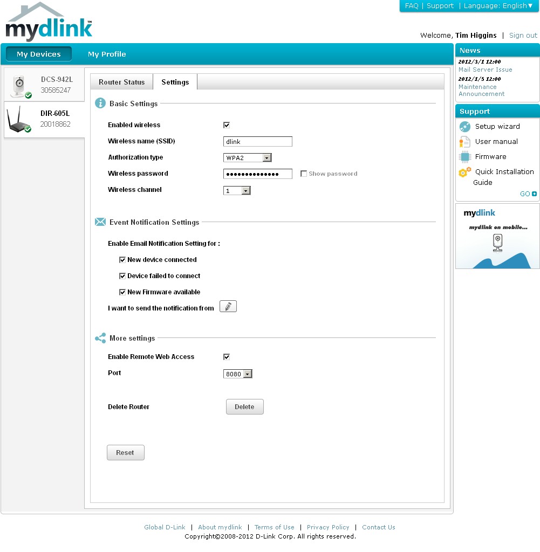Click the Setup wizard disc icon
540x552 pixels.
coord(465,126)
